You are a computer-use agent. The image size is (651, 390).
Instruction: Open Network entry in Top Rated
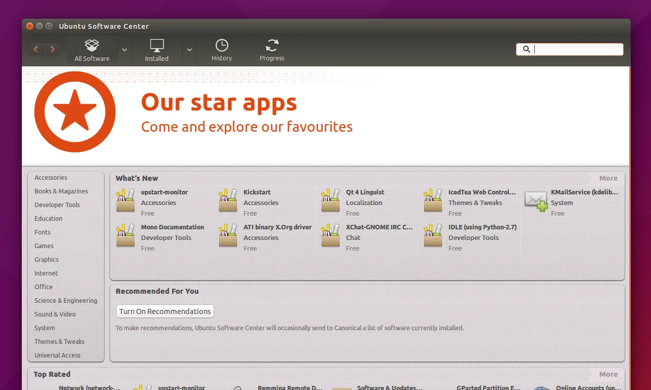[89, 387]
